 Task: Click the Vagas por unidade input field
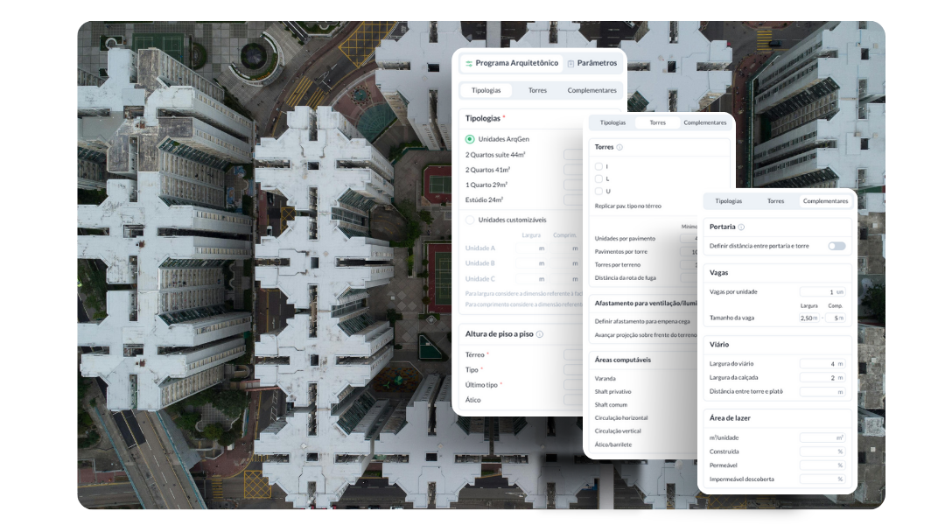point(822,291)
